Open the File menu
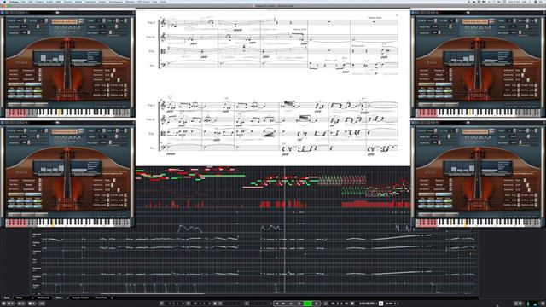The image size is (546, 307). point(23,2)
